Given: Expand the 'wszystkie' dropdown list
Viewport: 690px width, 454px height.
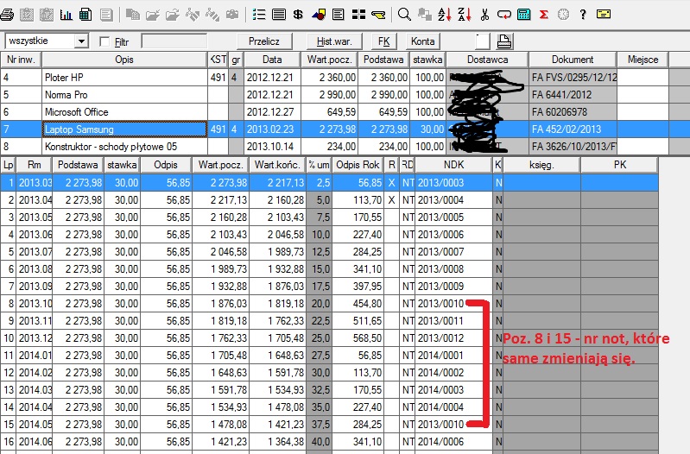Looking at the screenshot, I should [81, 41].
